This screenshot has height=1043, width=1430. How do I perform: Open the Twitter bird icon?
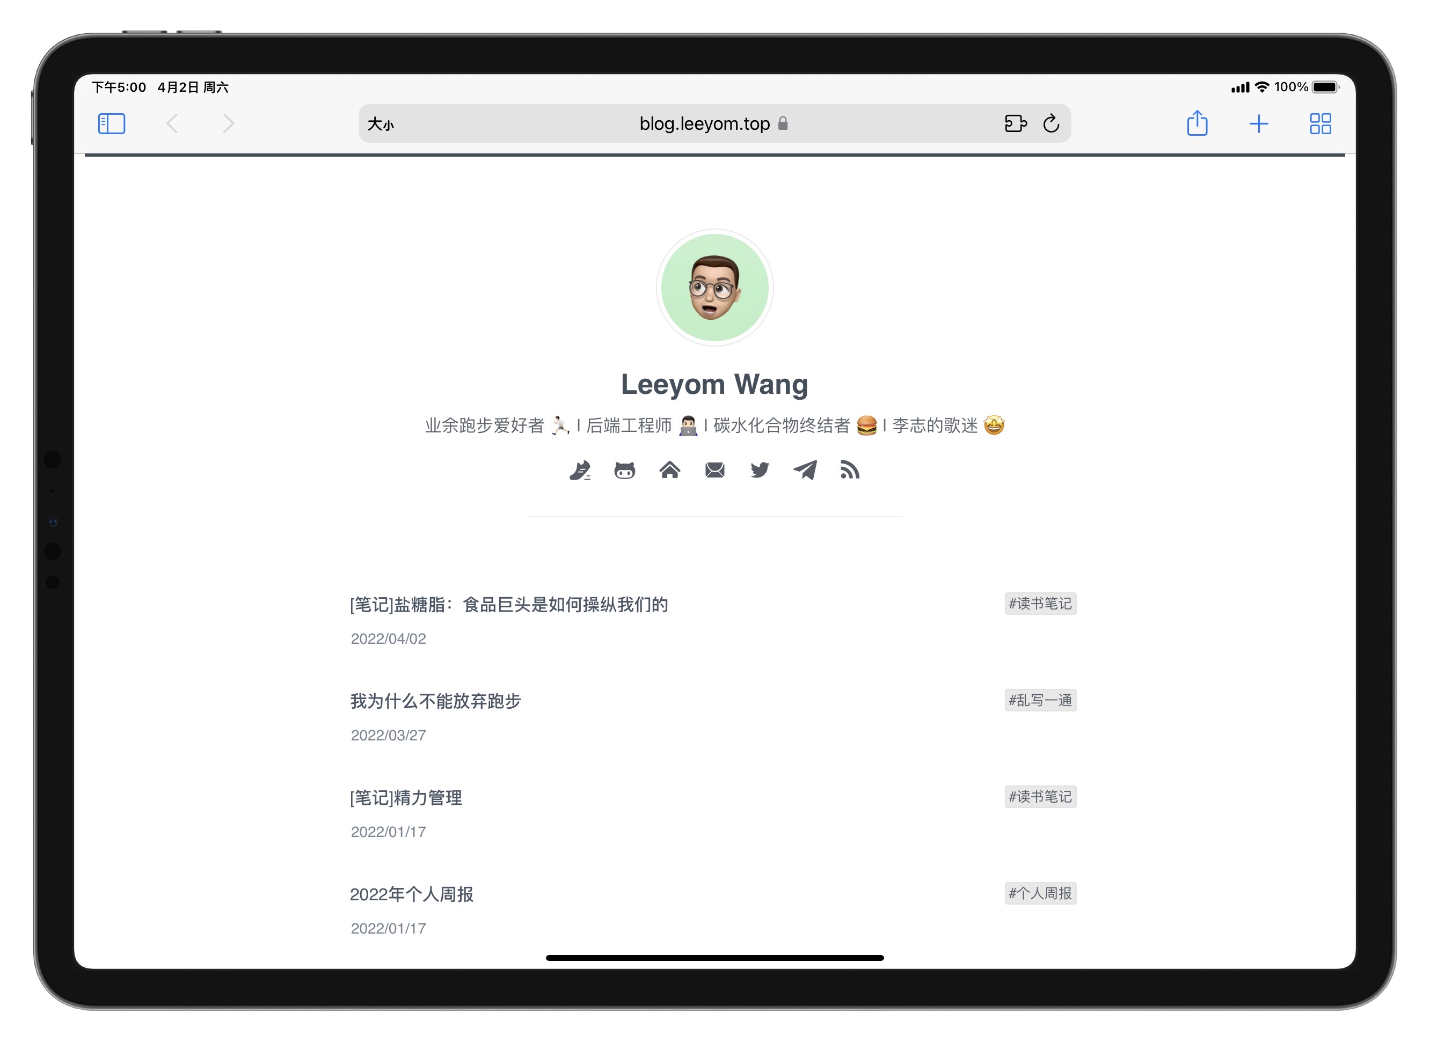pos(760,471)
